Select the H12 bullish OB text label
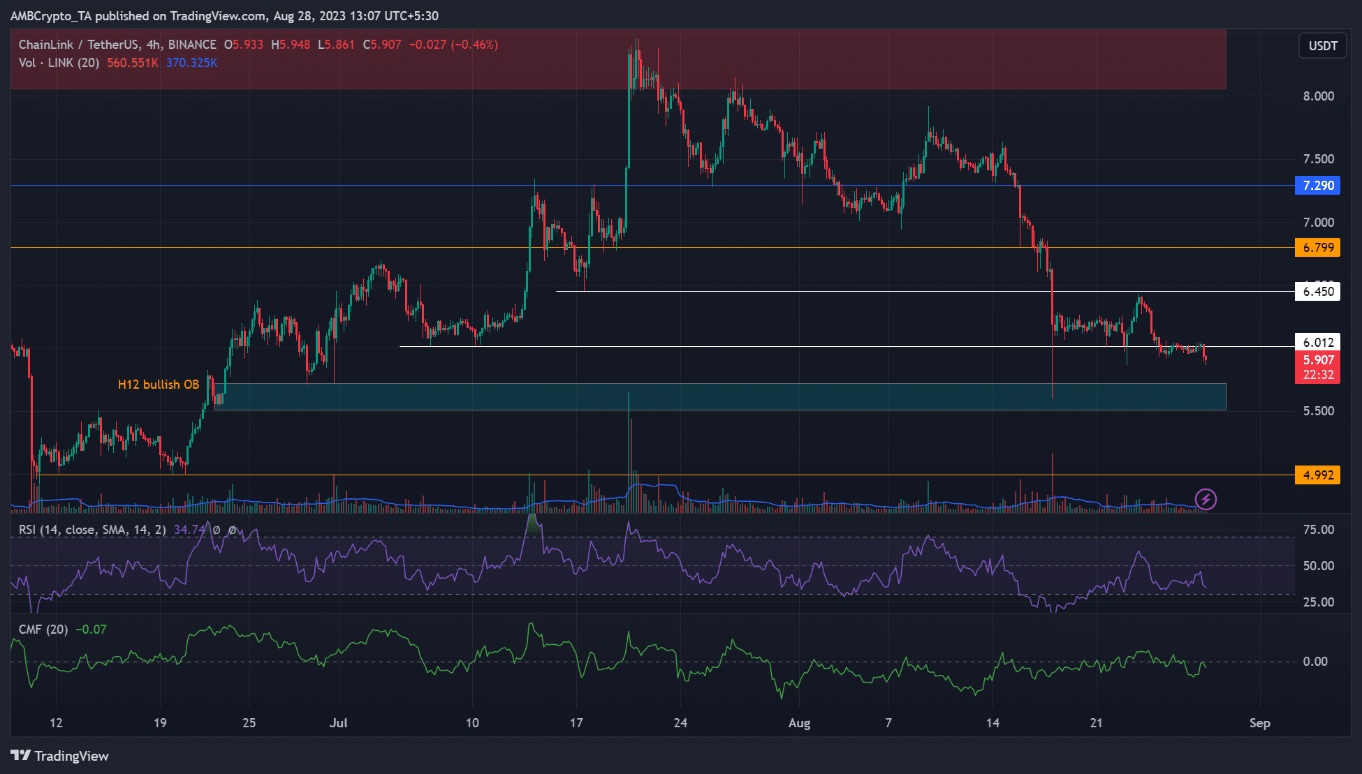This screenshot has width=1362, height=774. (159, 385)
